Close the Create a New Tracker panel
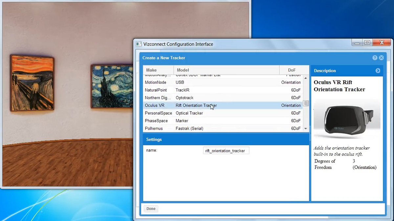This screenshot has height=221, width=394. [x=381, y=58]
